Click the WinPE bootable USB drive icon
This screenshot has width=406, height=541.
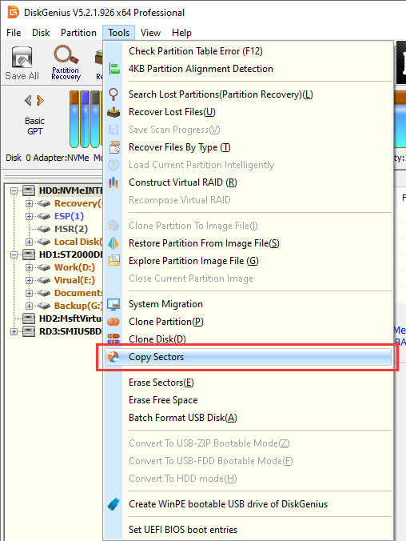(113, 504)
